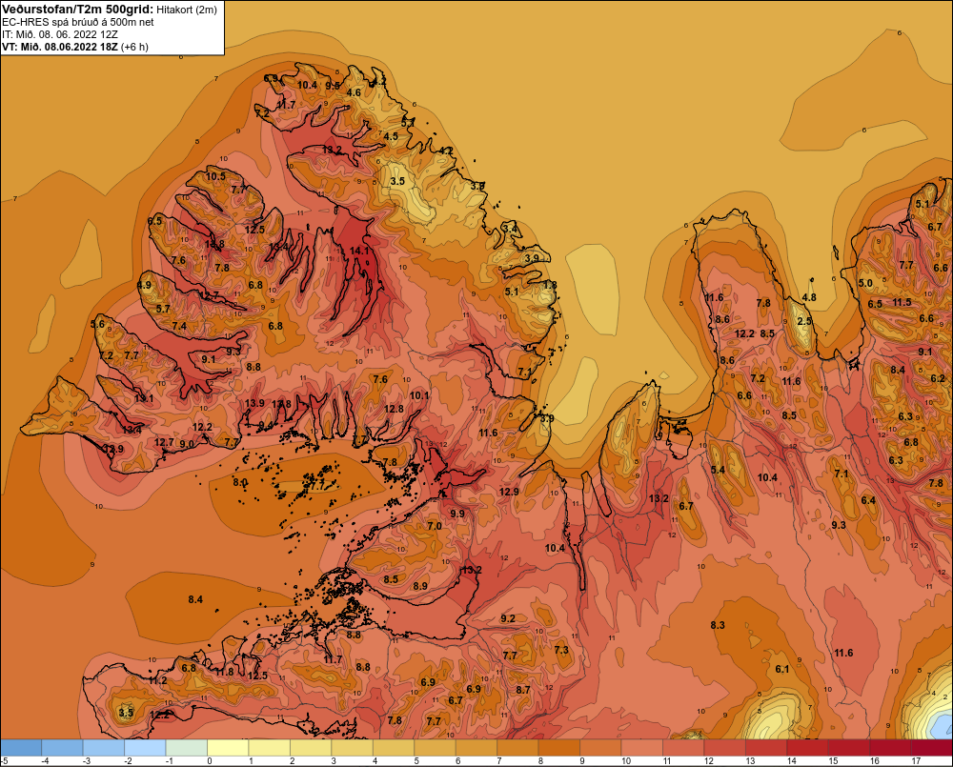Select the legend swatch between 5 and 6

tap(435, 747)
